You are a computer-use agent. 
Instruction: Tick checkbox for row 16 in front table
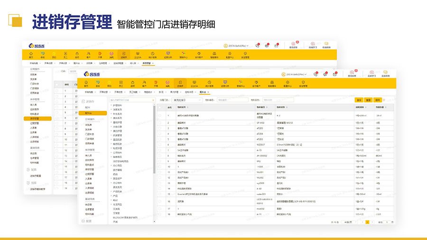click(x=160, y=202)
